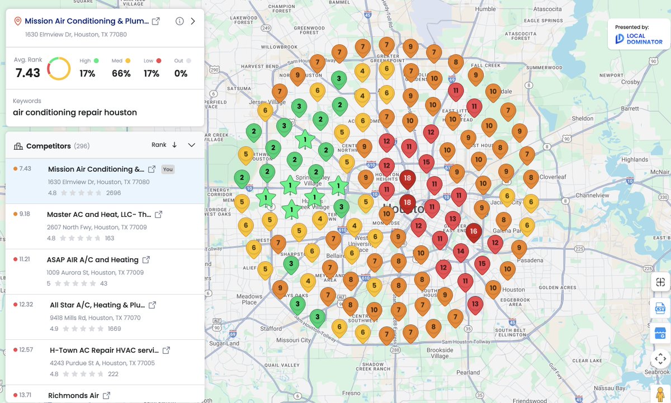Select All Star A/C, Heating & Plu... competitor
671x403 pixels.
coord(97,305)
